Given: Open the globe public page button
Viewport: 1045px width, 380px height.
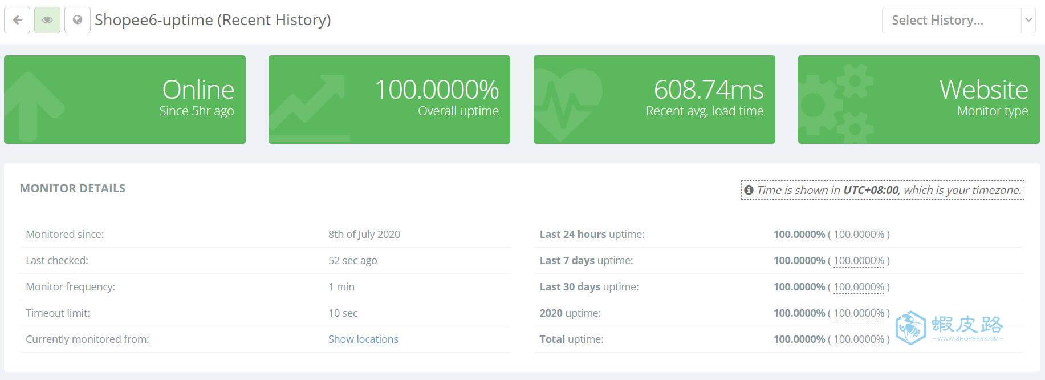Looking at the screenshot, I should tap(78, 20).
